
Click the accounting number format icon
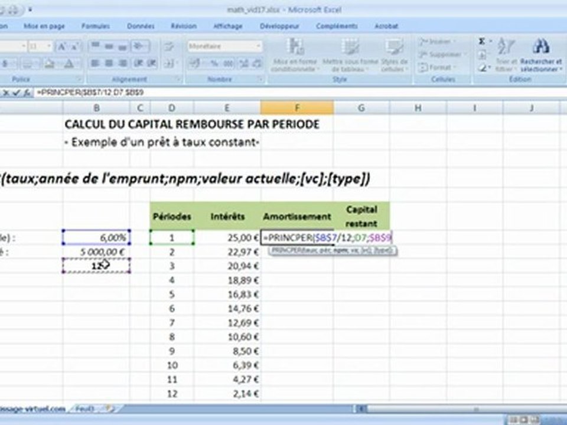point(194,64)
